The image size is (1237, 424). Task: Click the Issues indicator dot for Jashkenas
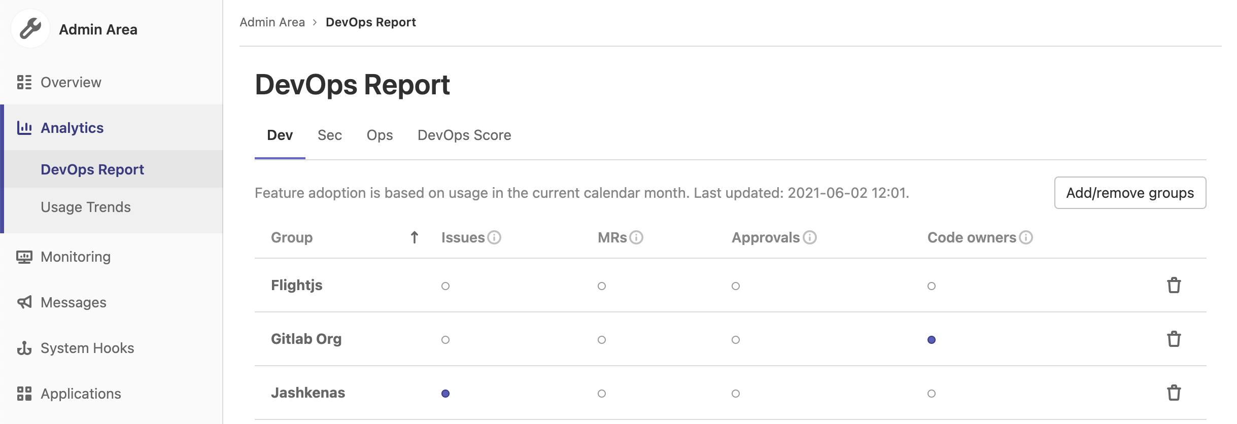pos(445,393)
